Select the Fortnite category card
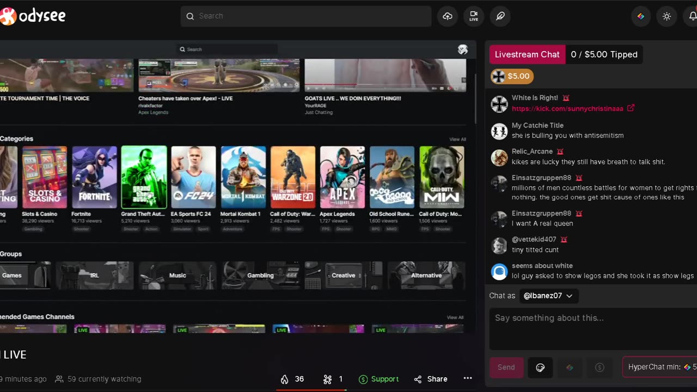Screen dimensions: 697x392 pos(94,177)
